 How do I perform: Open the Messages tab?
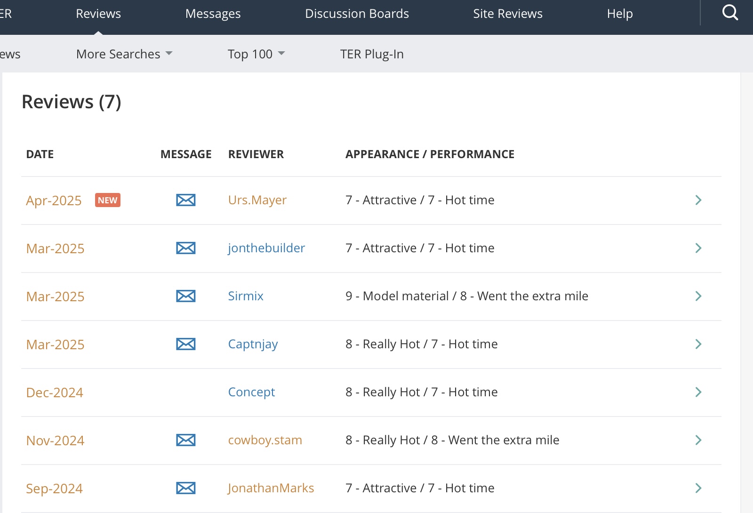coord(213,14)
